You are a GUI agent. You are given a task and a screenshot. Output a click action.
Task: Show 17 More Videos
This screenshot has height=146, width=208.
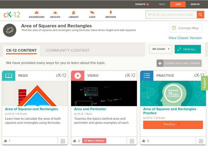click(94, 141)
